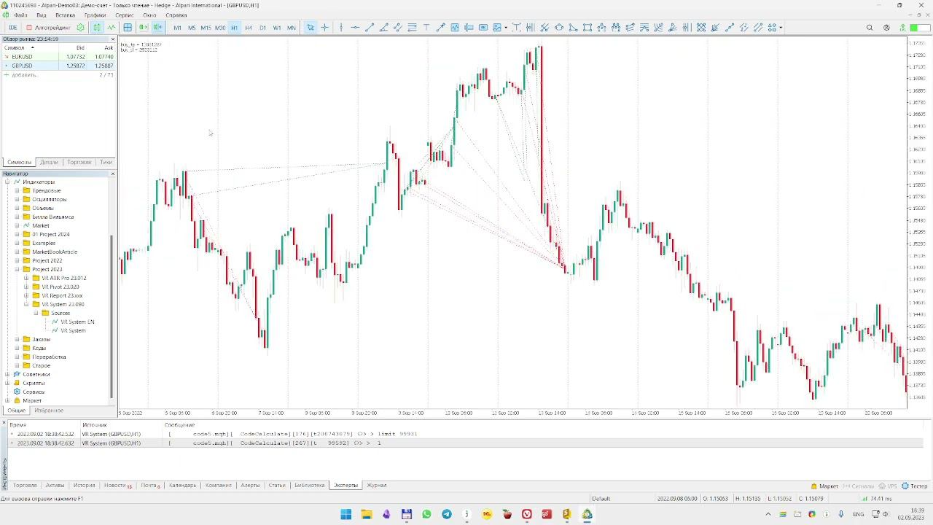Click the search magnifier icon
The image size is (933, 525).
coord(870,28)
